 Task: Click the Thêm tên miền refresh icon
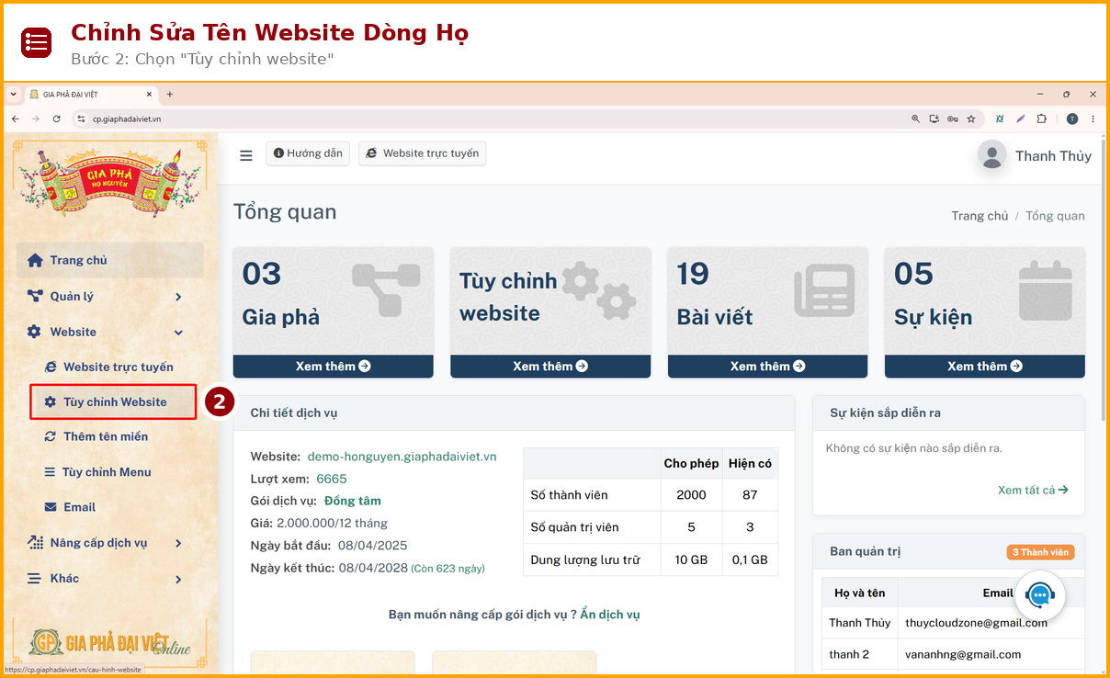tap(51, 436)
